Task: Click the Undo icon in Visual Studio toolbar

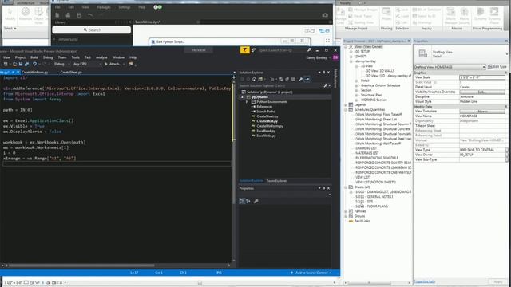Action: click(x=34, y=65)
